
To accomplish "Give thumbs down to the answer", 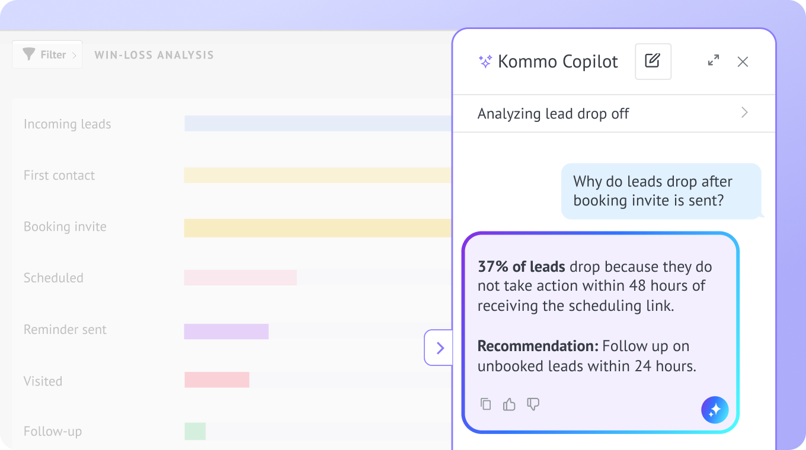I will (x=533, y=404).
